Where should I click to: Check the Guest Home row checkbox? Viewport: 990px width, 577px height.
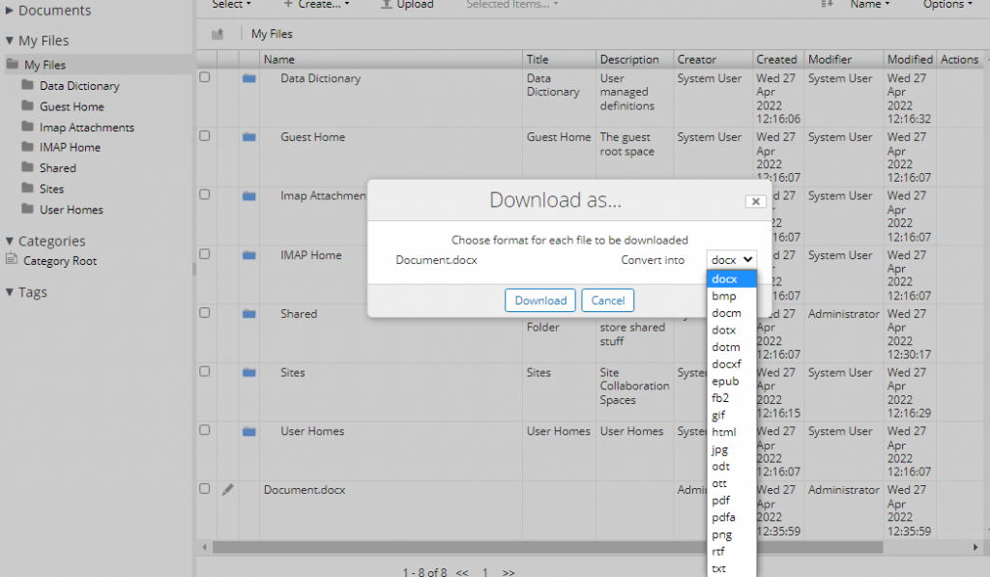click(204, 136)
